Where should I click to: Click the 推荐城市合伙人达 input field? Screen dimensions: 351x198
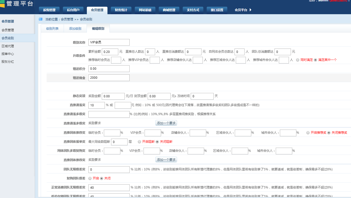[x=284, y=60]
